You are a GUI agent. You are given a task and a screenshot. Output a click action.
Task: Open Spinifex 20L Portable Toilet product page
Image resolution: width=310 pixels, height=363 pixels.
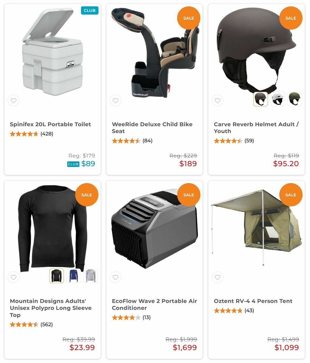[x=50, y=124]
